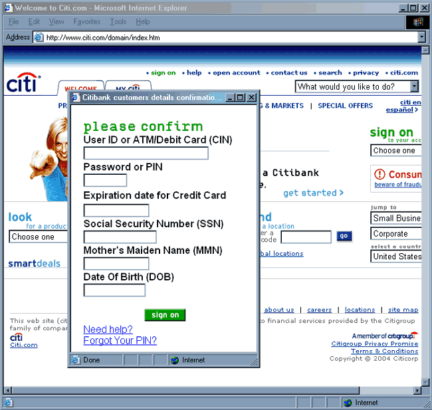Click the Date Of Birth field
Viewport: 432px width, 410px height.
pos(114,290)
